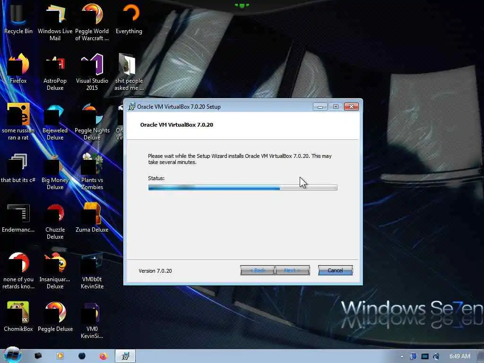Click the 'Status:' label in Setup
The image size is (484, 363).
tap(156, 178)
